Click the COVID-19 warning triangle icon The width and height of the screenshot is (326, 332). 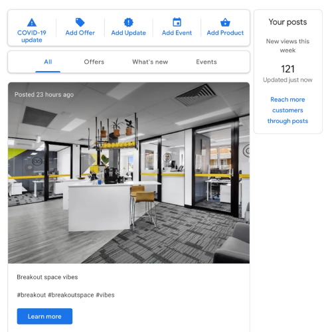(32, 23)
